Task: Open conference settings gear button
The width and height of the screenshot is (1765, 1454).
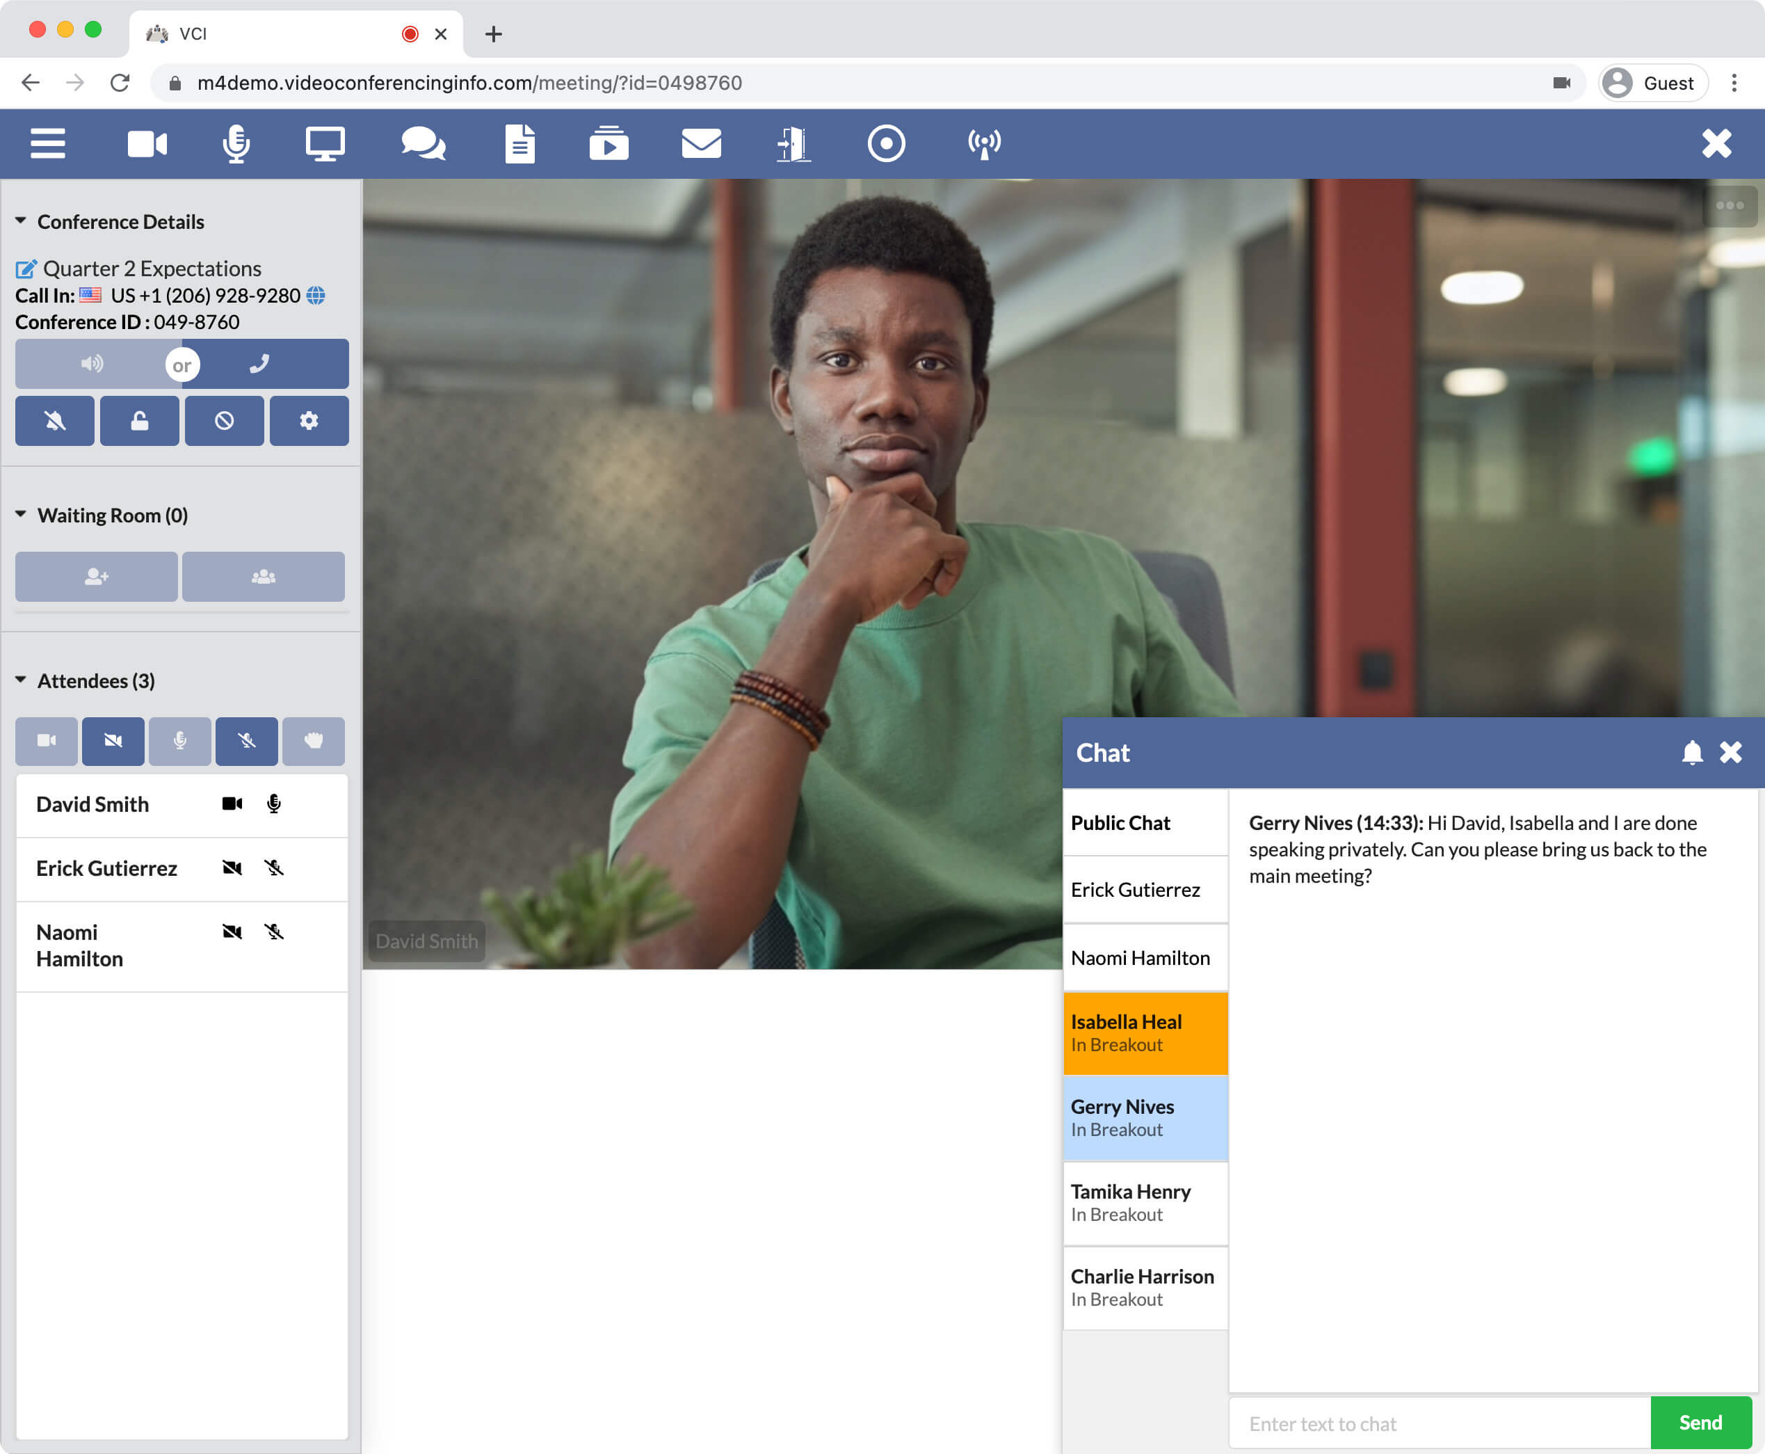Action: click(309, 420)
